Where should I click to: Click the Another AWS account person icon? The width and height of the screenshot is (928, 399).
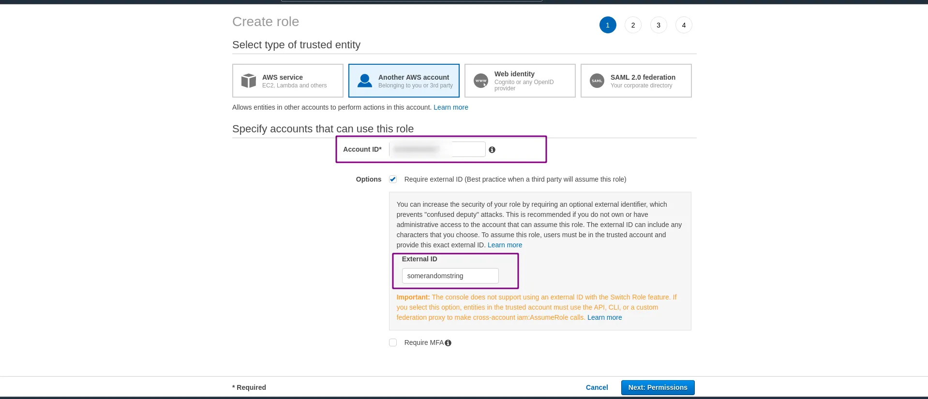[x=364, y=81]
